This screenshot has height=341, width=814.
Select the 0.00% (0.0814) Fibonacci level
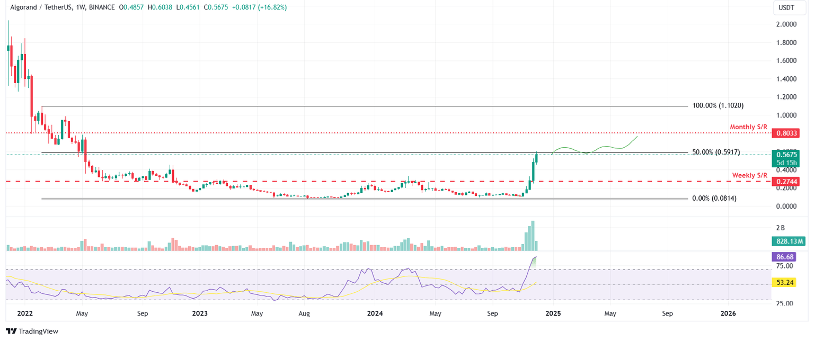pos(714,198)
